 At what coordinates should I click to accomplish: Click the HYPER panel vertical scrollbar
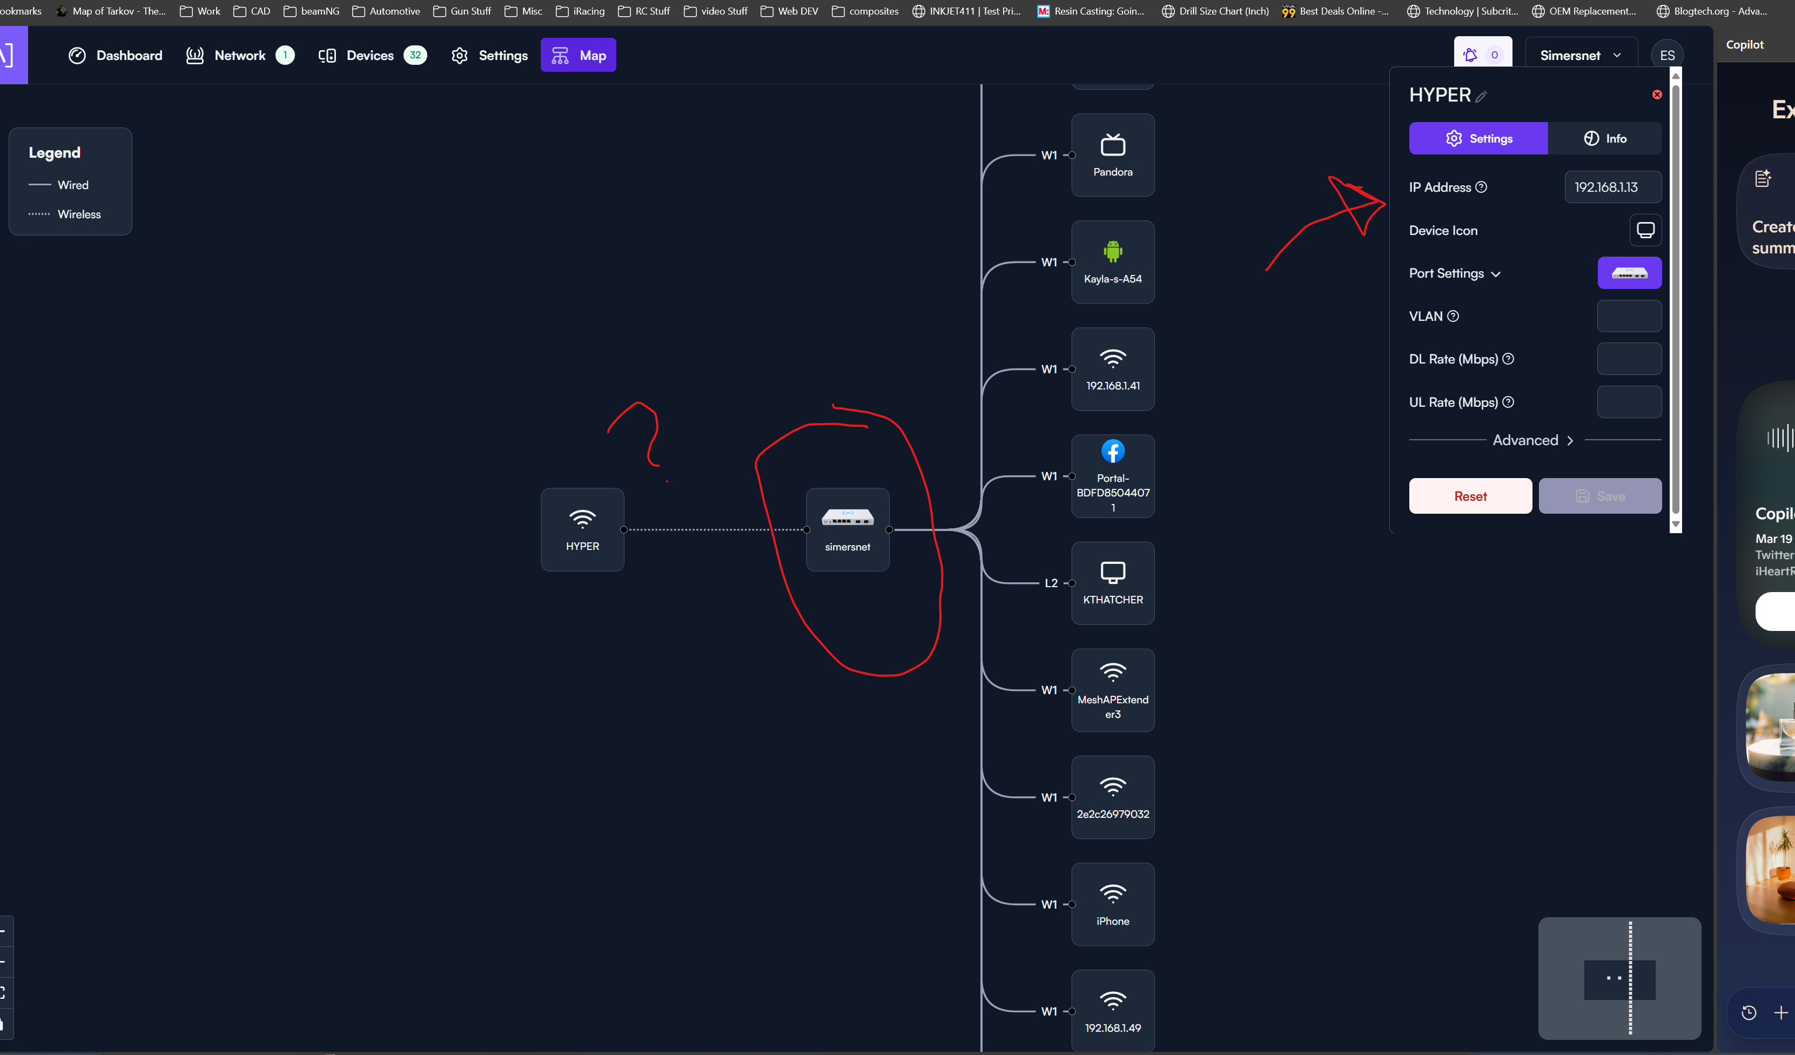pyautogui.click(x=1675, y=299)
